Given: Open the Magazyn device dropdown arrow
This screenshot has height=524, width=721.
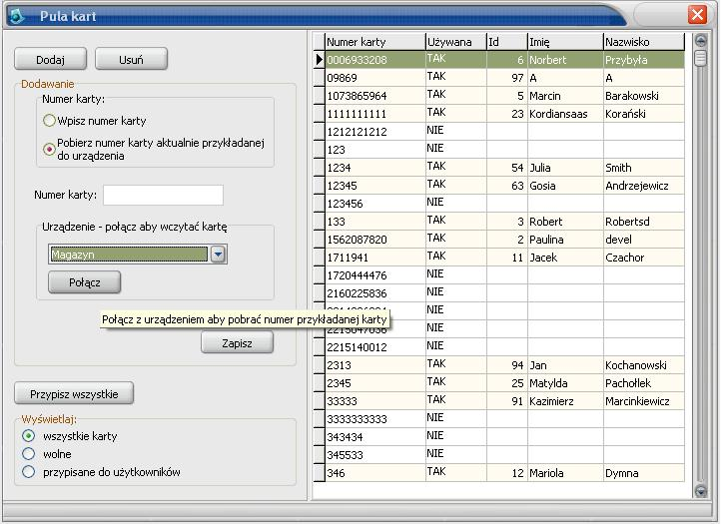Looking at the screenshot, I should coord(218,255).
